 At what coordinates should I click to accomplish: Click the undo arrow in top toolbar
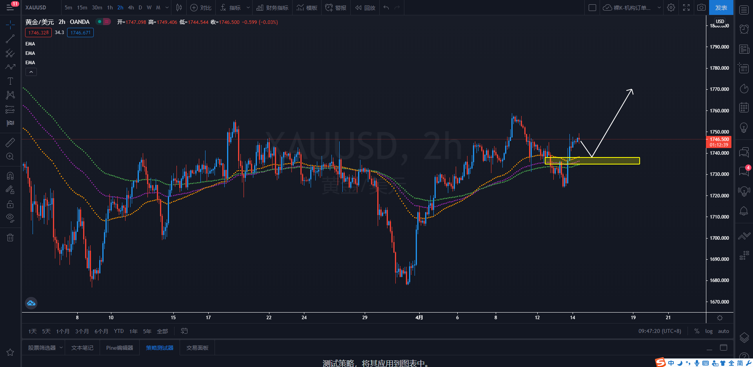(386, 7)
